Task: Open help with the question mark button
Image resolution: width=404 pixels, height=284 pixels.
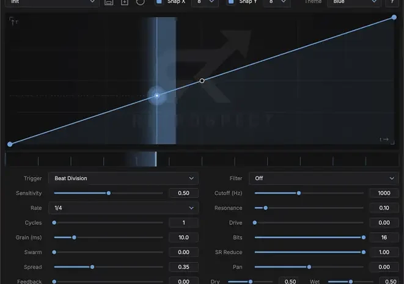Action: coord(392,2)
